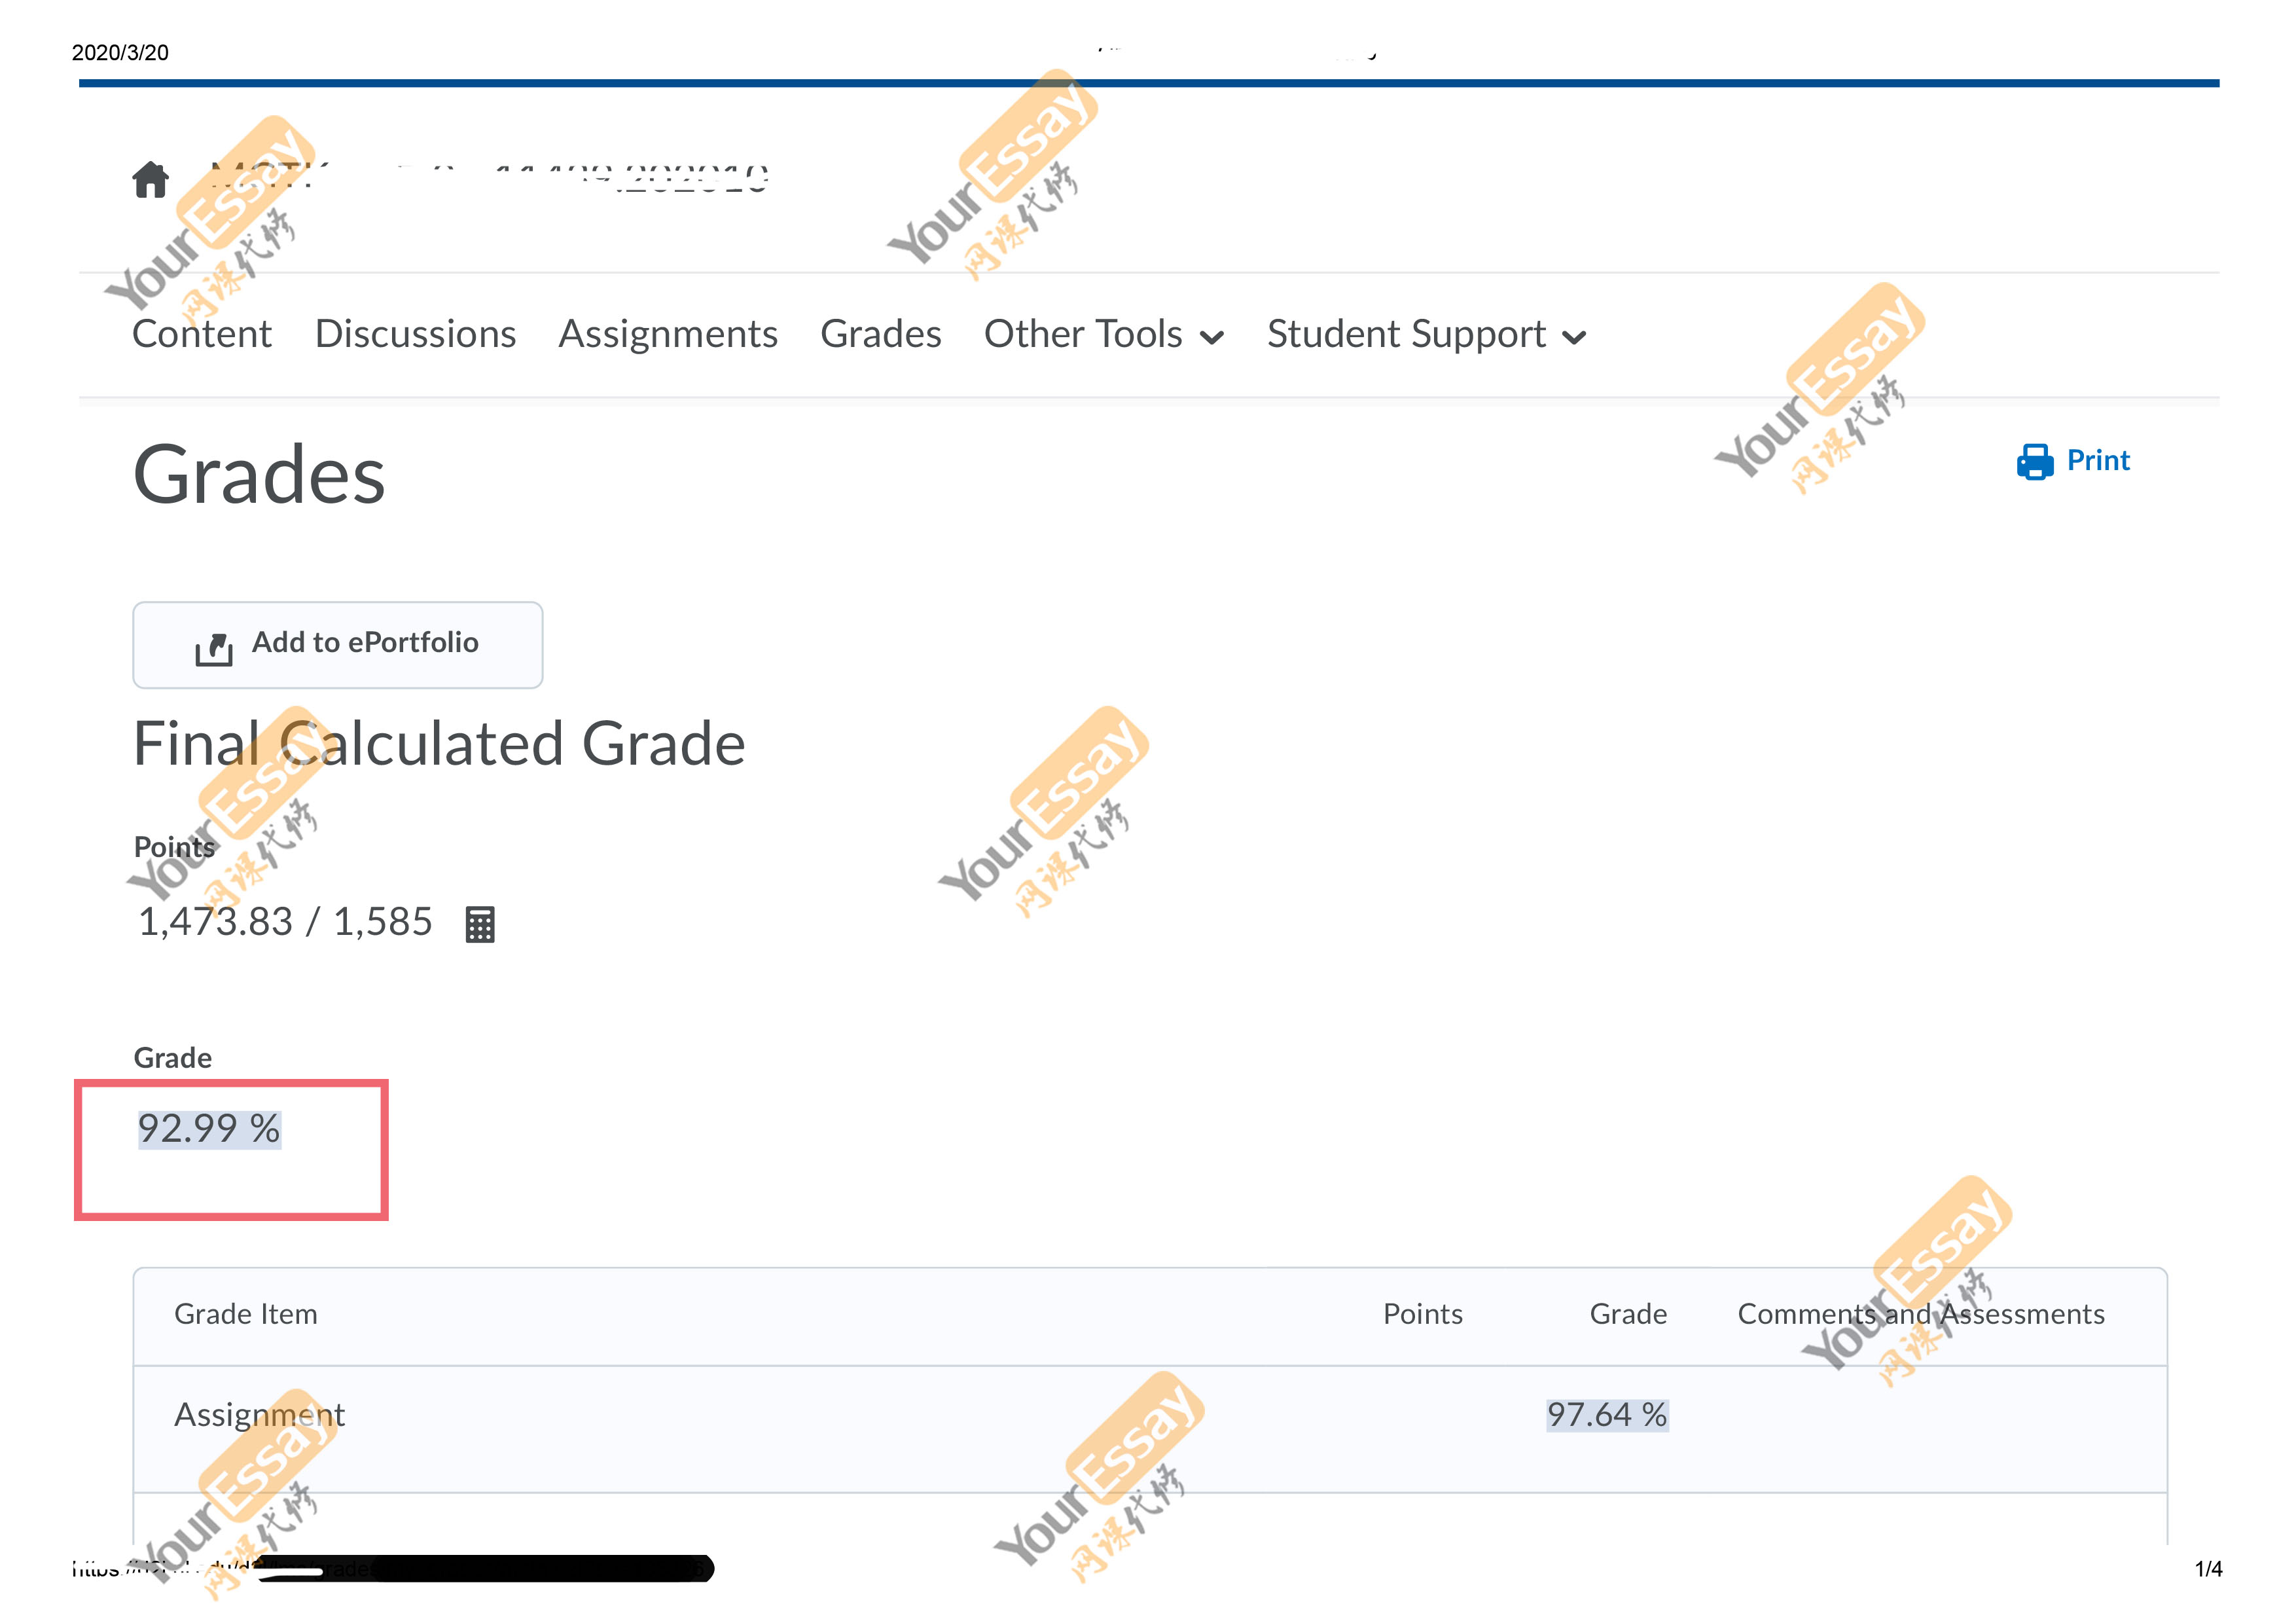Select the Content tab
Viewport: 2296px width, 1623px height.
(x=202, y=334)
